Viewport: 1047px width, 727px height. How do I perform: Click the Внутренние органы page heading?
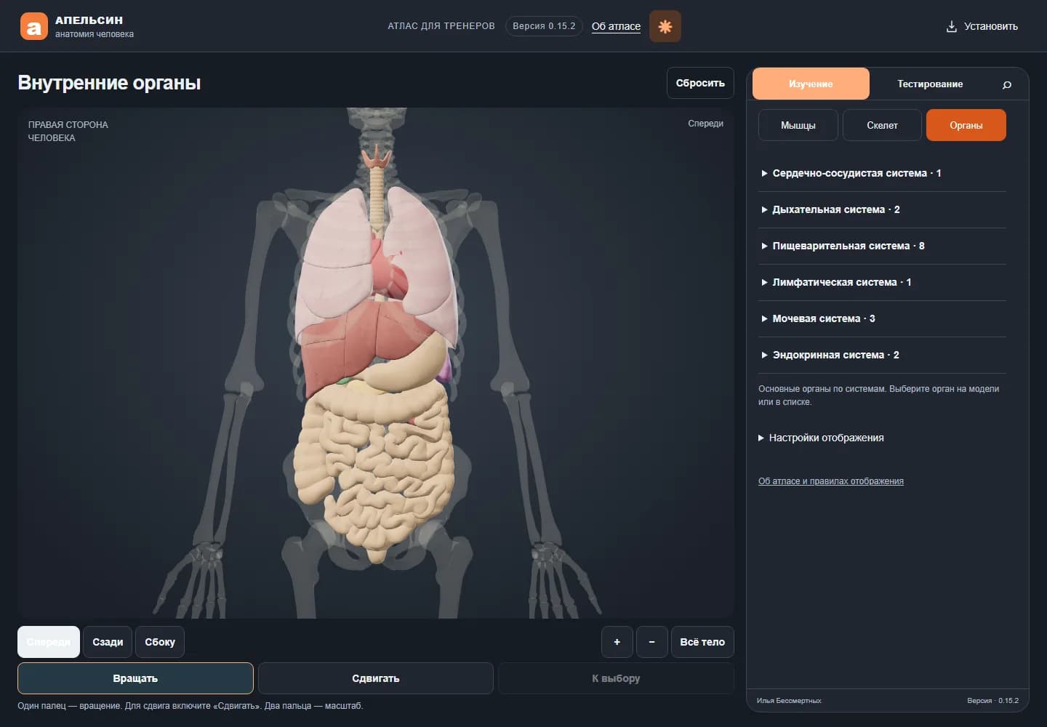(109, 83)
